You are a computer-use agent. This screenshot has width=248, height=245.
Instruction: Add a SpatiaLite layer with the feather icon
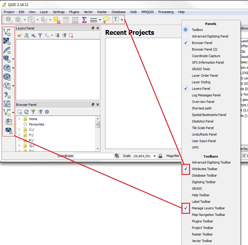click(x=7, y=50)
